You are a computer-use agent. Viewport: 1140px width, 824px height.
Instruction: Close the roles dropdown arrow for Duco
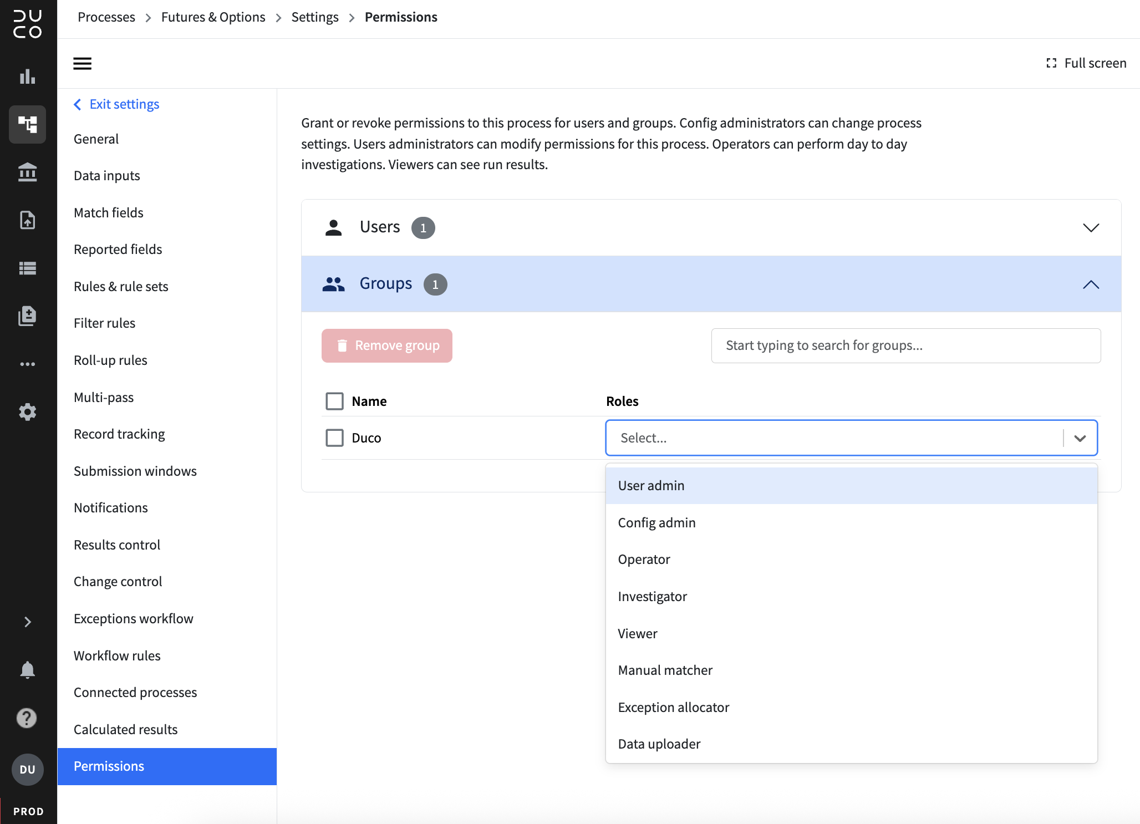tap(1080, 438)
